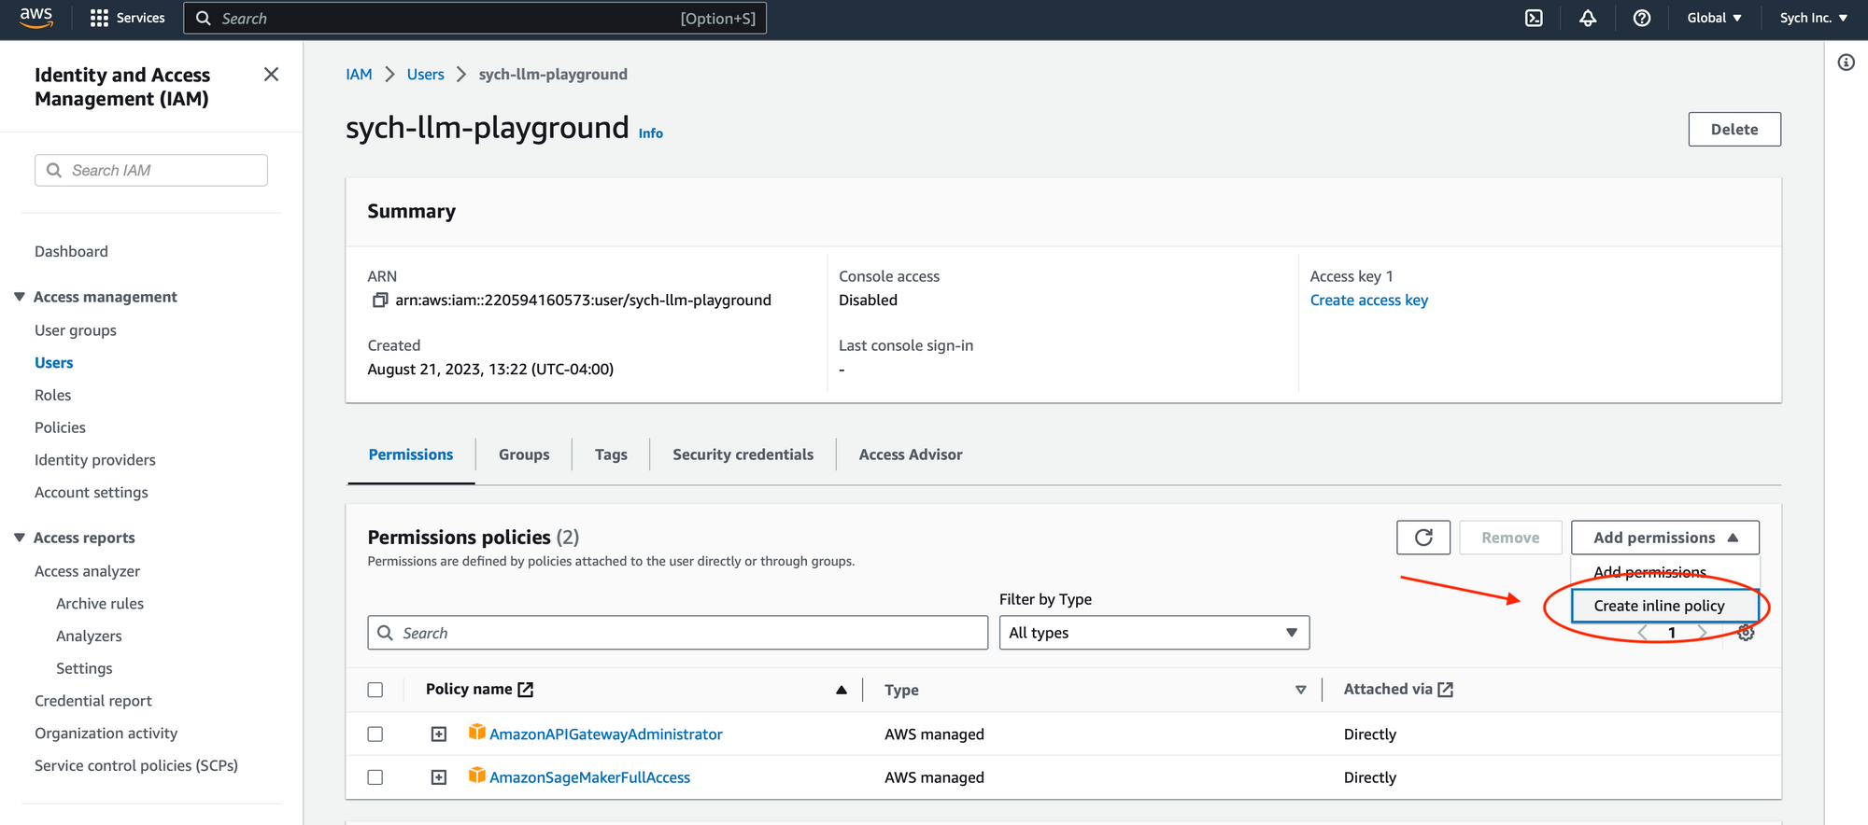Switch to the Tags tab
The height and width of the screenshot is (825, 1868).
coord(611,454)
